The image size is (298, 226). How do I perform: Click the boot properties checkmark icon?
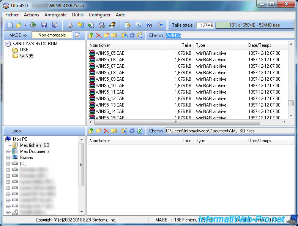tap(77, 35)
